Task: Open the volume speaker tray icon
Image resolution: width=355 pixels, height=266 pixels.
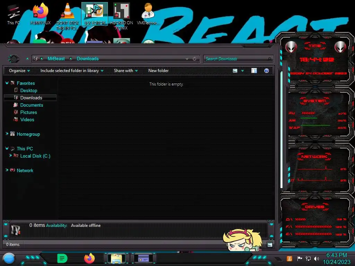Action: 317,258
